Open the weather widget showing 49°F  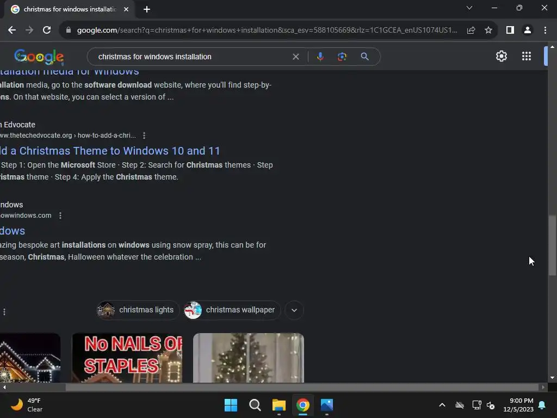[x=27, y=405]
